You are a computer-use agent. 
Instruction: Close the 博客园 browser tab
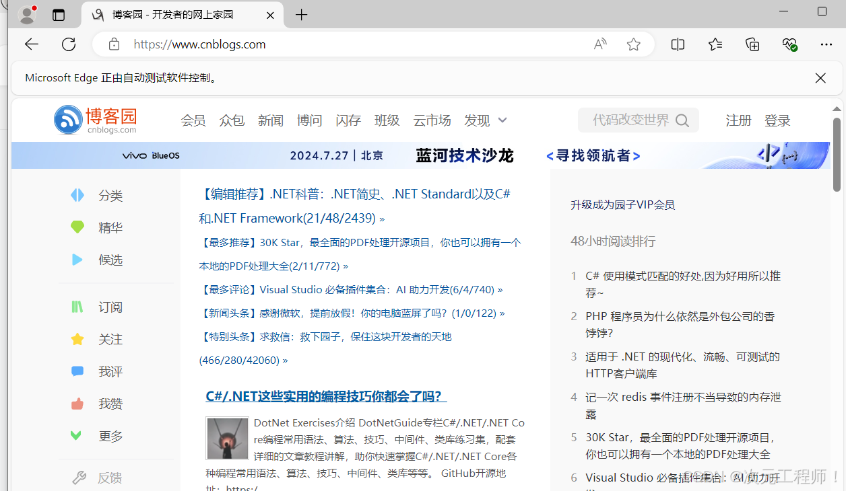click(270, 15)
